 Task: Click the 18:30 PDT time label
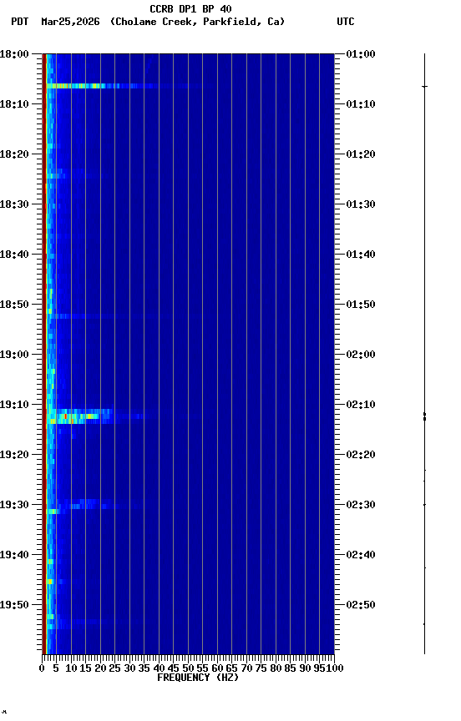[14, 204]
